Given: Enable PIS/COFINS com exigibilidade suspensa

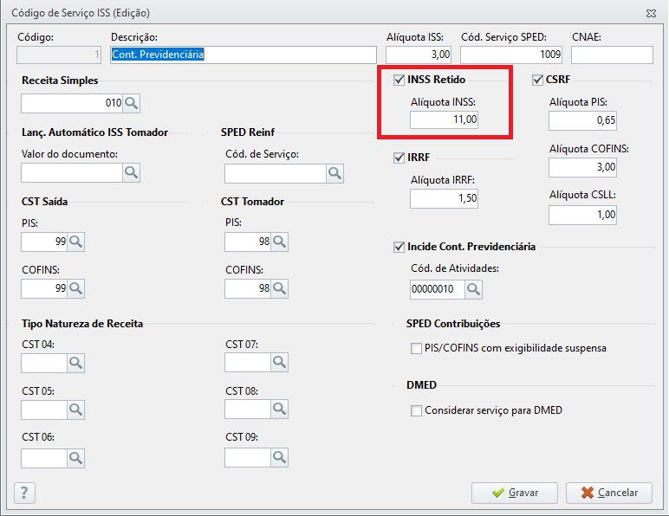Looking at the screenshot, I should 417,349.
